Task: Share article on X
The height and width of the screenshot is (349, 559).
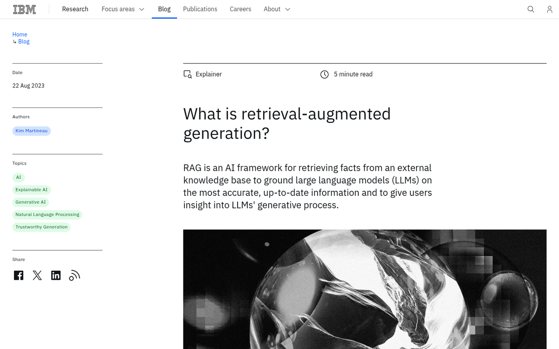Action: coord(37,275)
